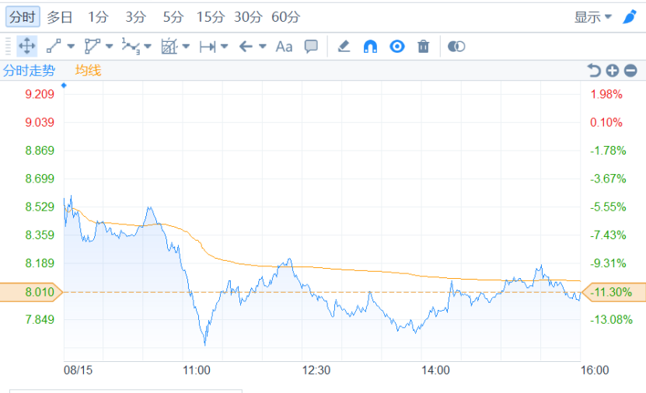Click the 9.209 price axis label
Viewport: 646px width, 393px height.
[x=40, y=94]
